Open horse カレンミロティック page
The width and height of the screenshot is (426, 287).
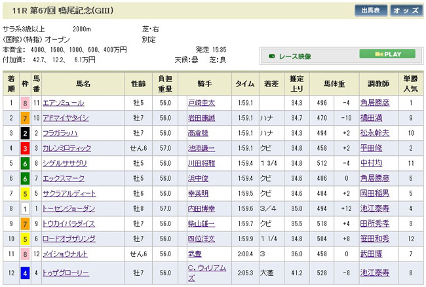pos(68,148)
